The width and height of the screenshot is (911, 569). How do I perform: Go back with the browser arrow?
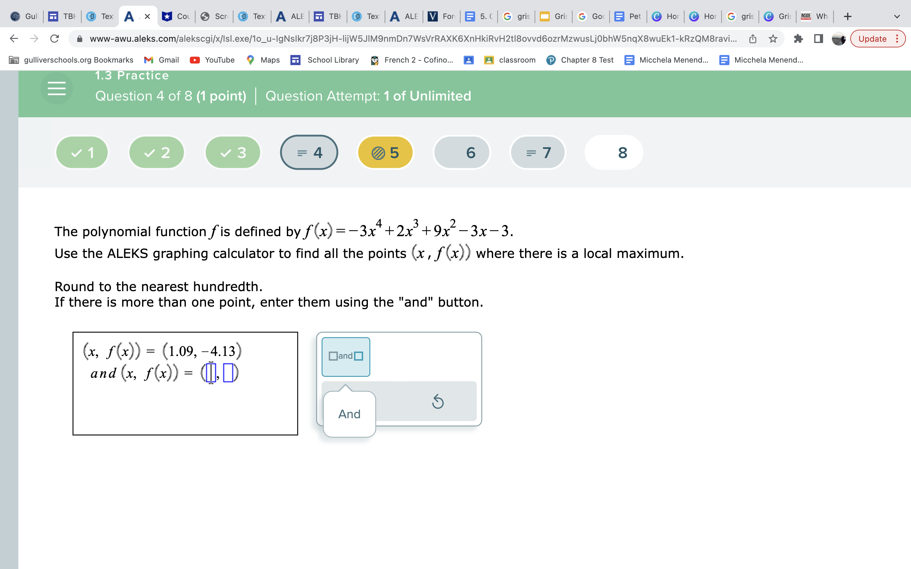14,39
